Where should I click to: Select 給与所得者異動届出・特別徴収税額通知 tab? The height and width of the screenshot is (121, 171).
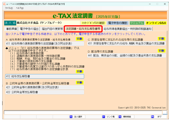(127, 29)
